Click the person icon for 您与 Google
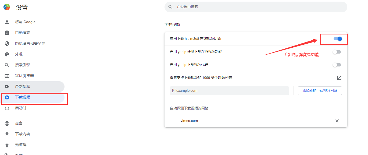The width and height of the screenshot is (368, 155). (x=7, y=22)
